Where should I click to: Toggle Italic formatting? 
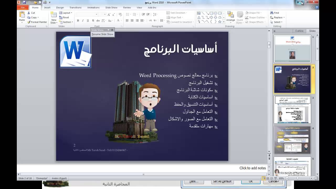[x=83, y=20]
